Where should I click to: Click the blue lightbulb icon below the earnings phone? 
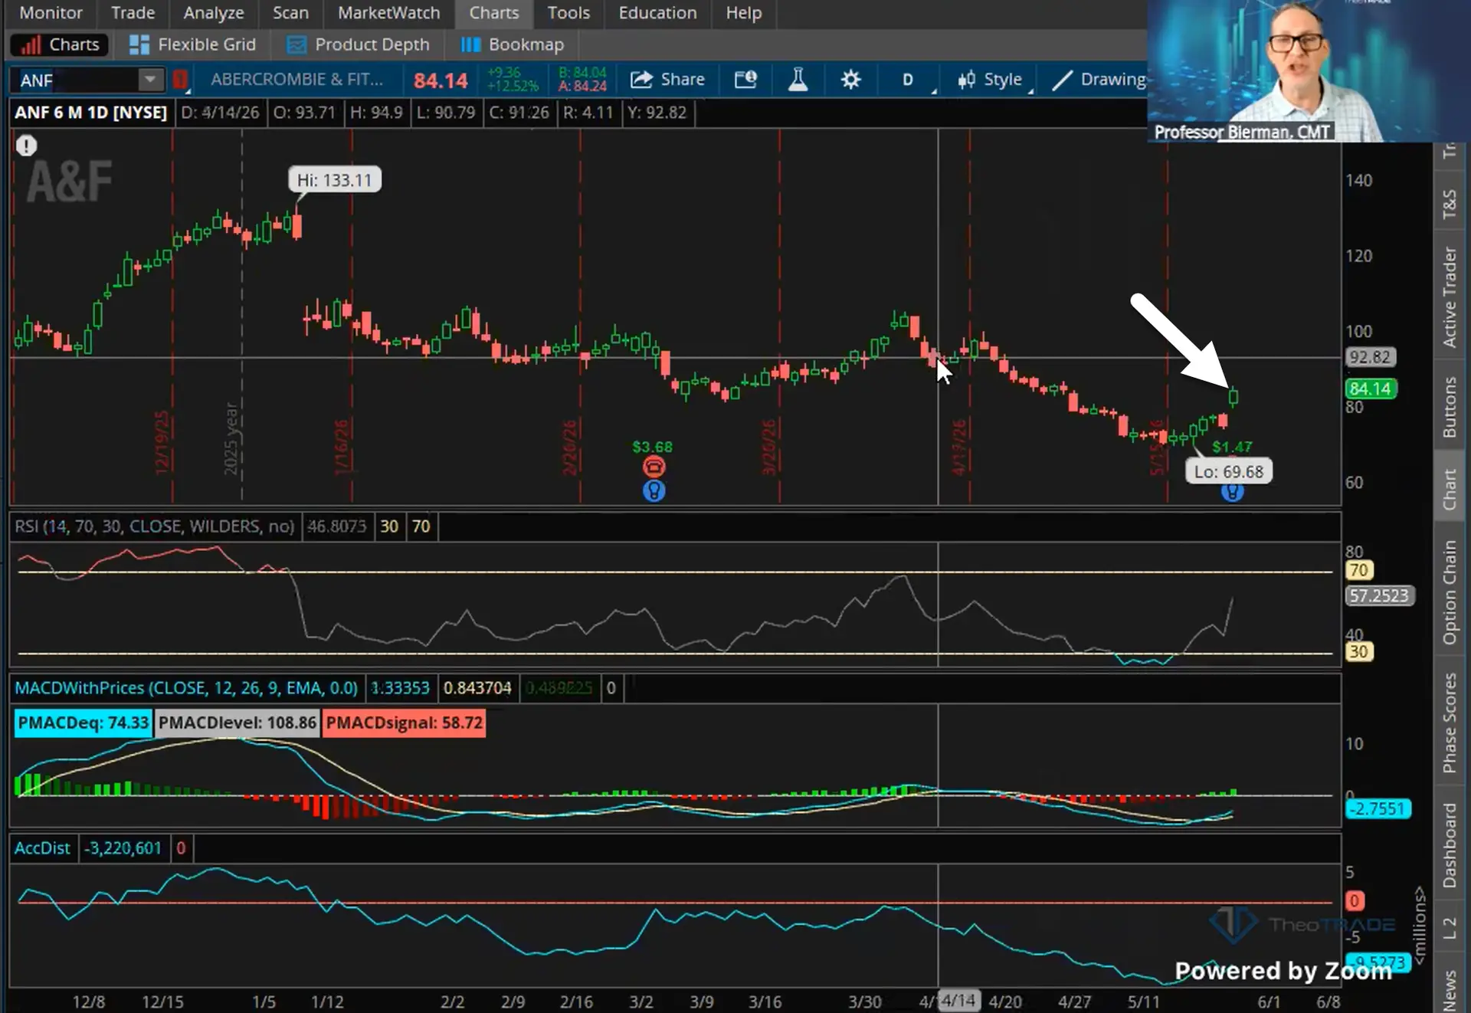click(x=654, y=491)
